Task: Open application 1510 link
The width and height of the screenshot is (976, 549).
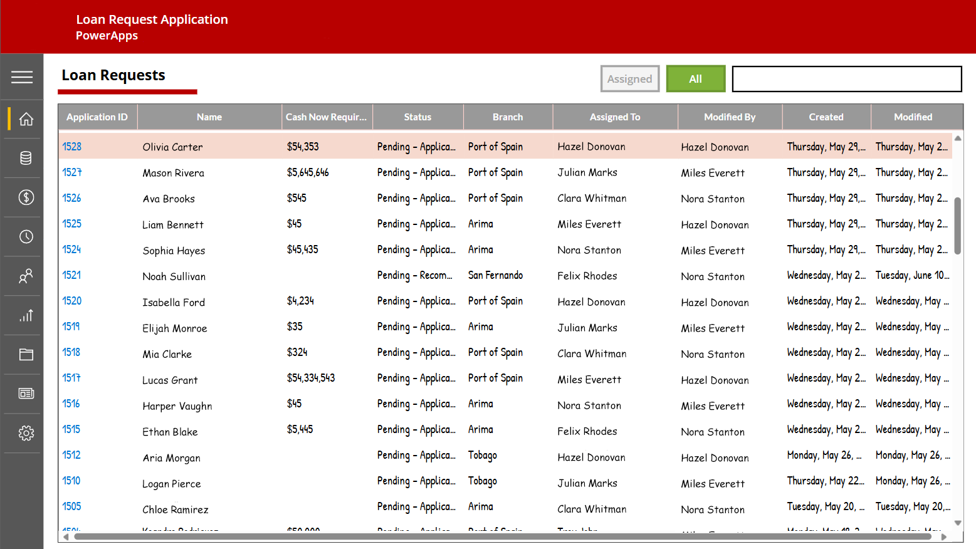Action: 71,481
